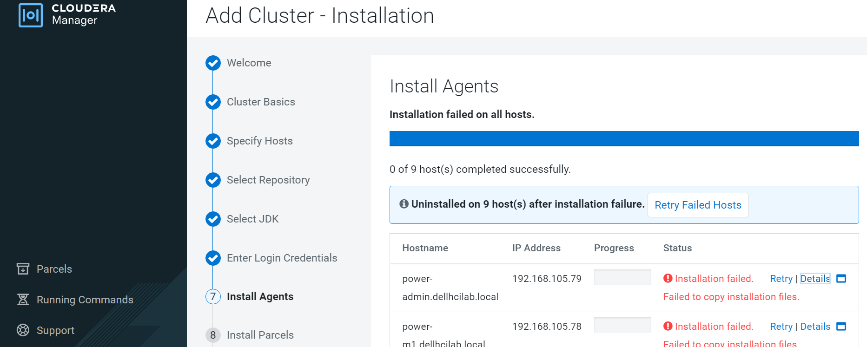The height and width of the screenshot is (347, 867).
Task: Click the Hostname column header
Action: [x=425, y=248]
